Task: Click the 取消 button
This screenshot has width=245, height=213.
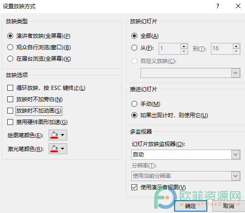Action: [229, 206]
